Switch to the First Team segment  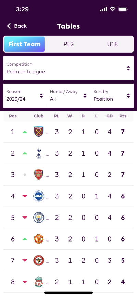[x=24, y=44]
